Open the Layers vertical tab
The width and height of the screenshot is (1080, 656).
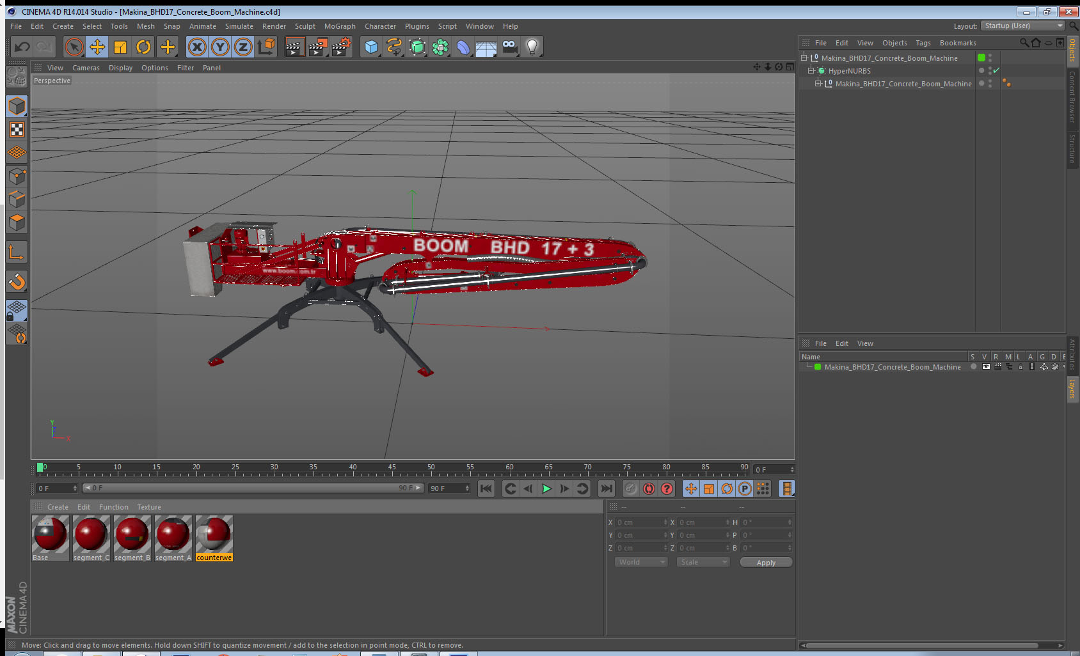(x=1073, y=388)
